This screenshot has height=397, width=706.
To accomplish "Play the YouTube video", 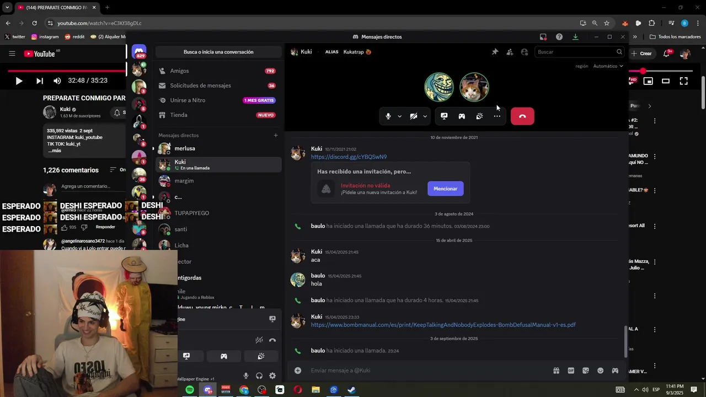I will (x=19, y=81).
